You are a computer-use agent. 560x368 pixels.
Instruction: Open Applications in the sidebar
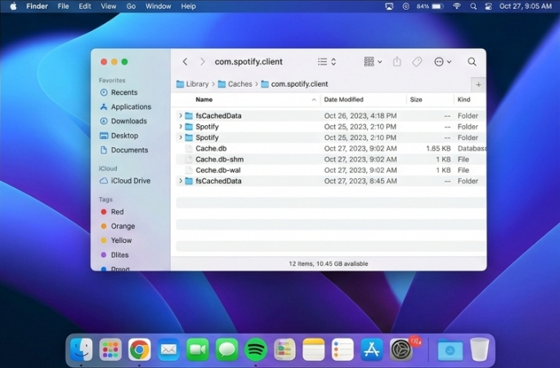(x=125, y=107)
